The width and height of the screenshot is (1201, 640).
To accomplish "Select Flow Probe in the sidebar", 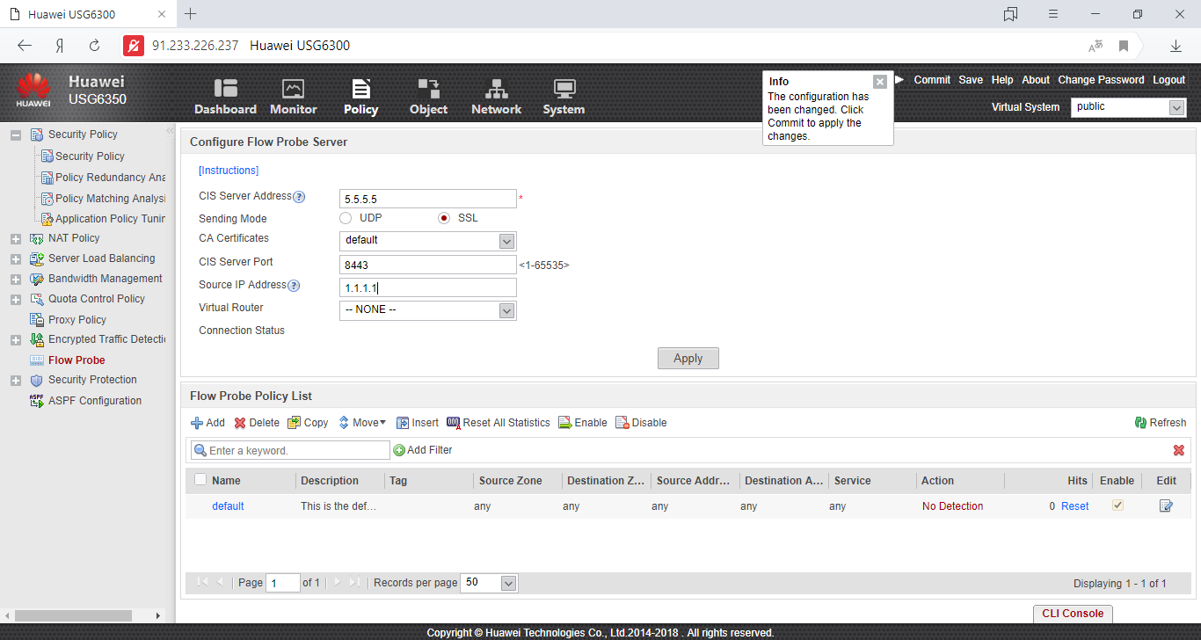I will point(76,360).
